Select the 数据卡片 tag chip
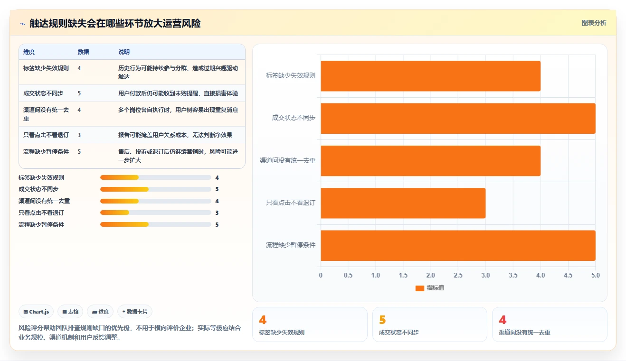The height and width of the screenshot is (361, 626). click(135, 312)
